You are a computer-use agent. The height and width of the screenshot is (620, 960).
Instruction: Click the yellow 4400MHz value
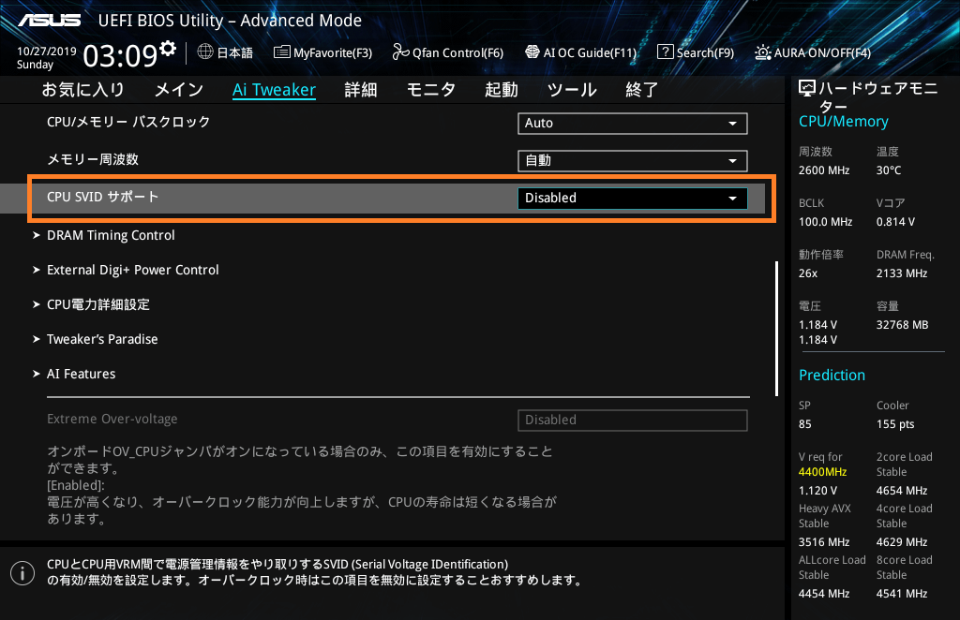pos(822,472)
